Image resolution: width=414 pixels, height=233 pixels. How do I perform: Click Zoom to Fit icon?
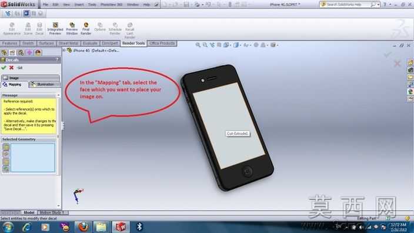click(198, 45)
